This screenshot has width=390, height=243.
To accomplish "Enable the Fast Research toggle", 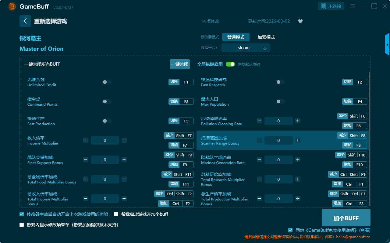I will [x=281, y=82].
